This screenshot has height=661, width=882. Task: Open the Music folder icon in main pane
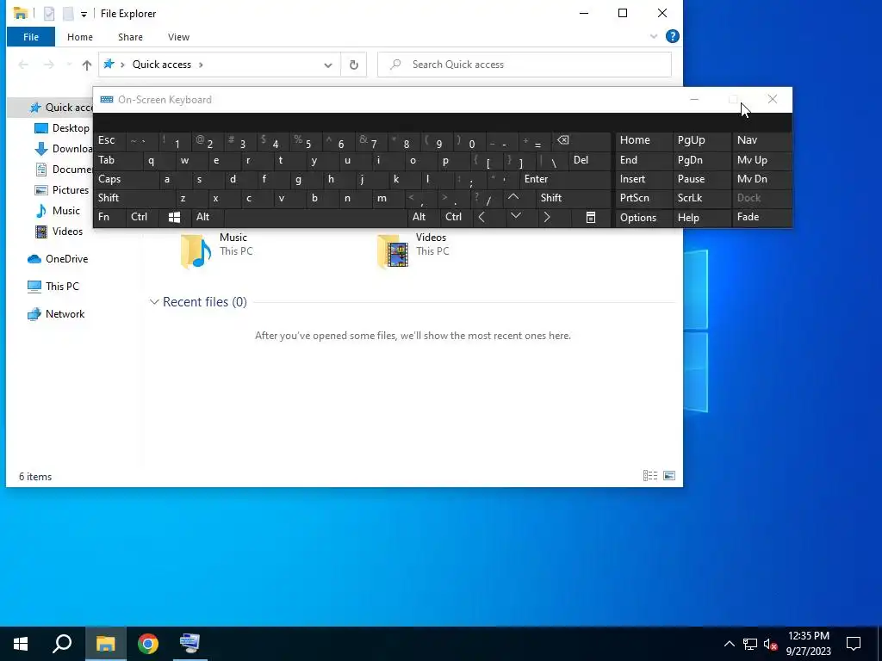196,251
